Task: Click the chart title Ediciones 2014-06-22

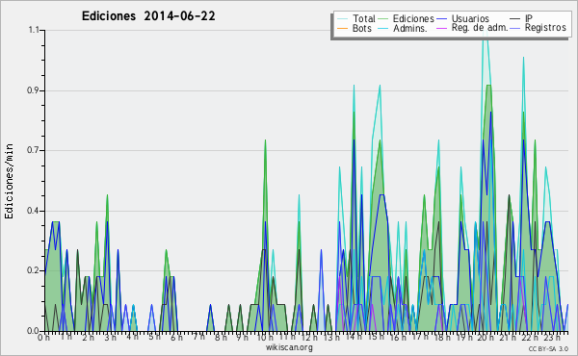Action: (148, 16)
